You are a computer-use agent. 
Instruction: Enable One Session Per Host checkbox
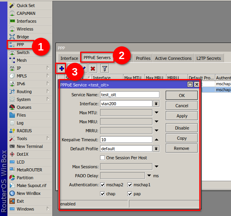click(x=102, y=158)
